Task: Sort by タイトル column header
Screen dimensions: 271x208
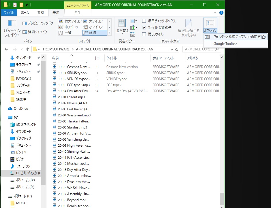Action: point(127,58)
